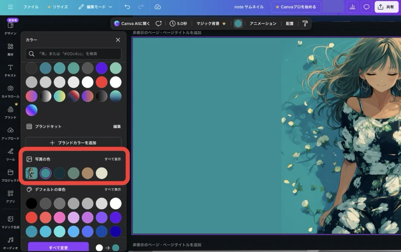Select the anime girl image on canvas
The image size is (401, 252).
coord(341,136)
